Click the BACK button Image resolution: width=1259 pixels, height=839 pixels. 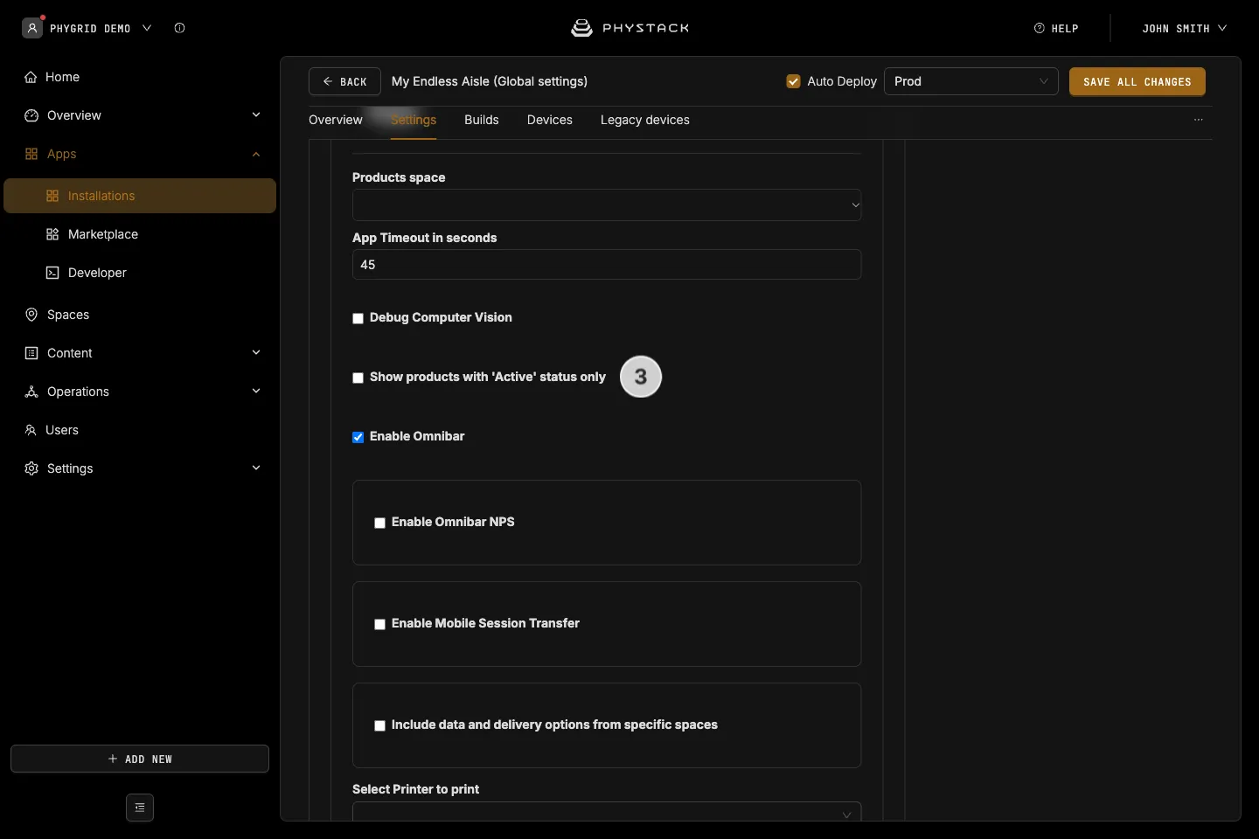(344, 81)
